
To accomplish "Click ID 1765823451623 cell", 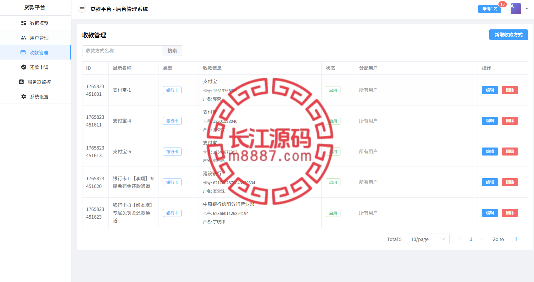I will tap(95, 213).
